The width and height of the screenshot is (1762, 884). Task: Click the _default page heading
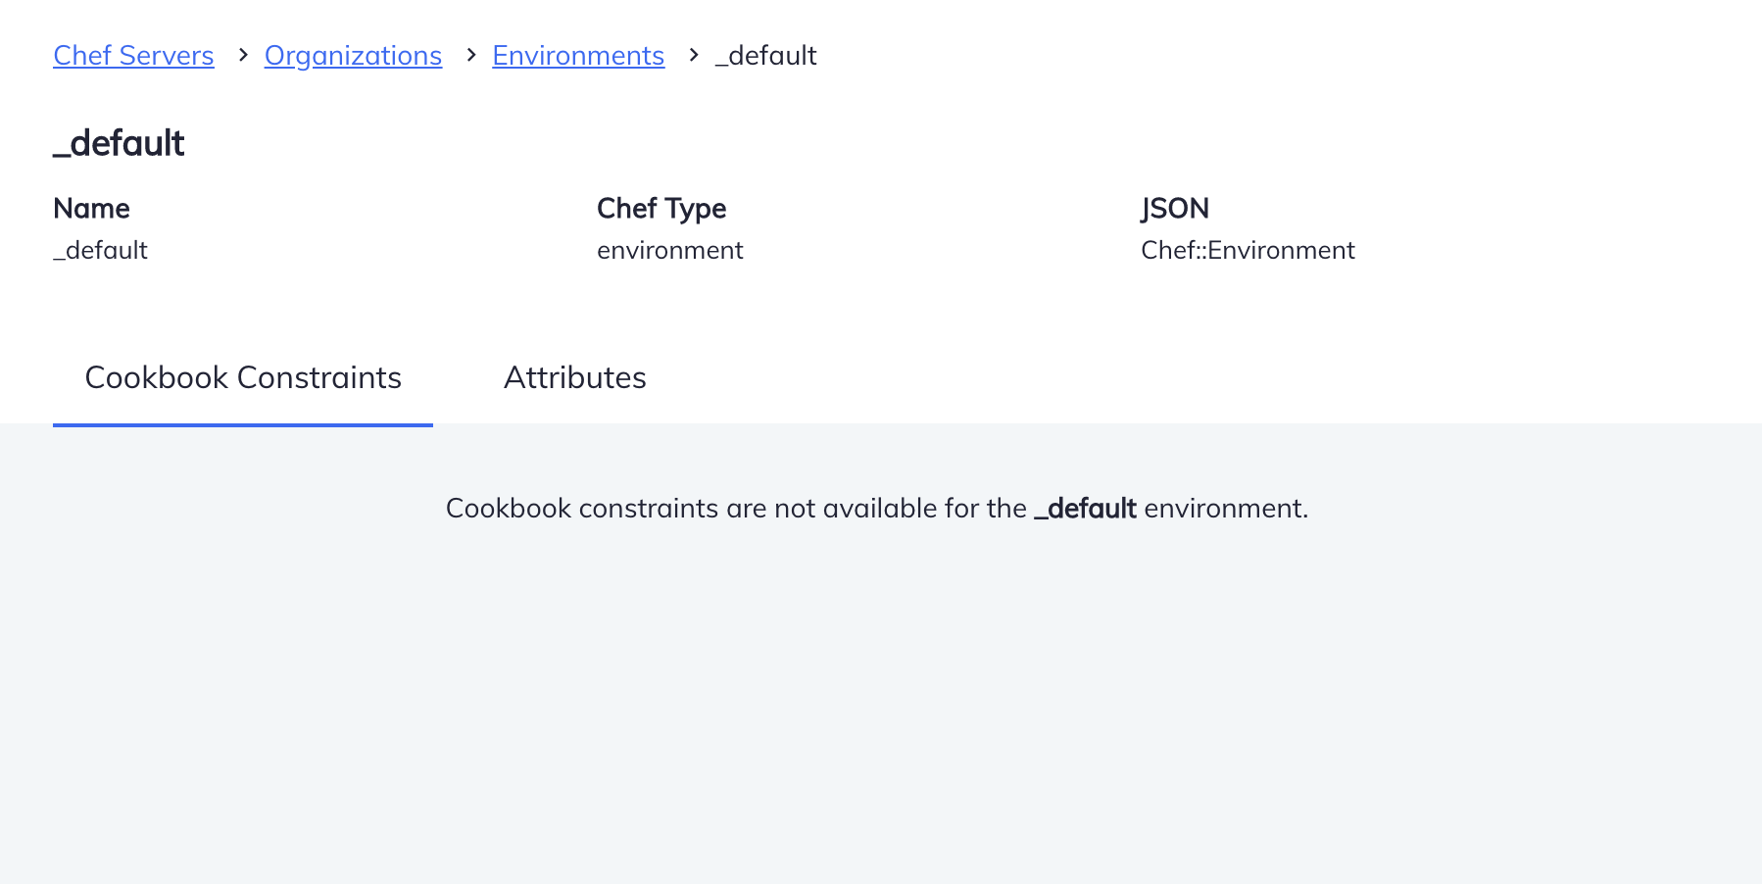tap(118, 143)
